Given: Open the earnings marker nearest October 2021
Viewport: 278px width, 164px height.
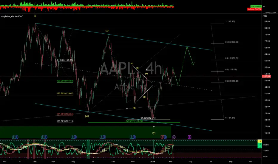Looking at the screenshot, I should pyautogui.click(x=14, y=137).
